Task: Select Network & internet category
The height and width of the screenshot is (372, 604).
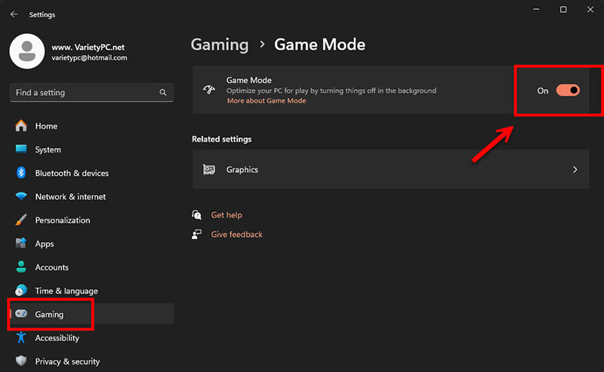Action: [x=91, y=196]
